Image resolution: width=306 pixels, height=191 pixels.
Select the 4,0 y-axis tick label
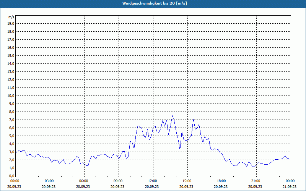click(x=12, y=144)
